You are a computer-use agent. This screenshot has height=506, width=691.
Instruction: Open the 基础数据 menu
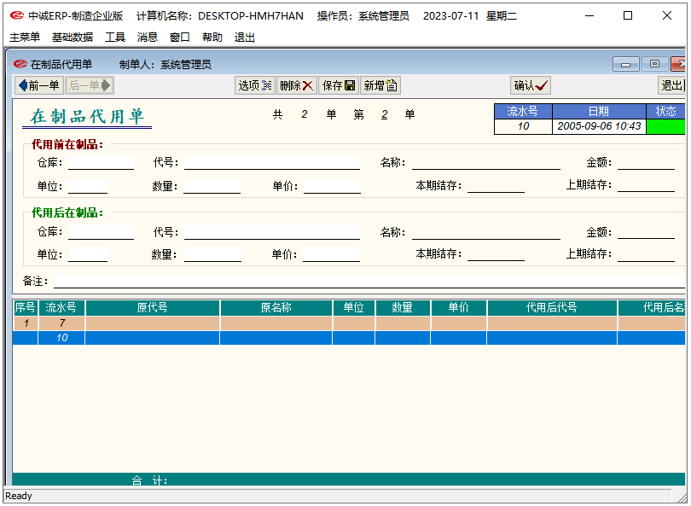point(73,37)
